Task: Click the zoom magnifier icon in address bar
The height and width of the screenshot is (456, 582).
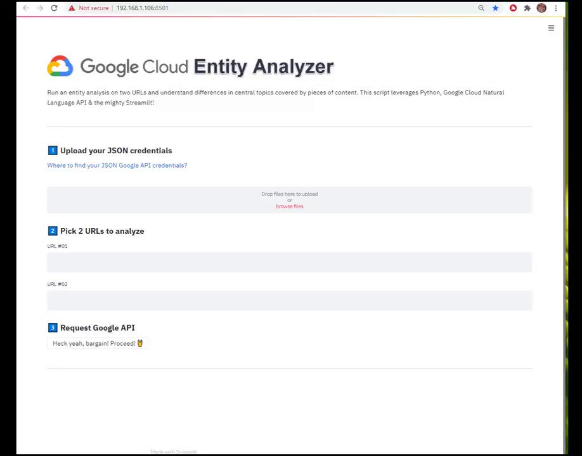Action: click(481, 8)
